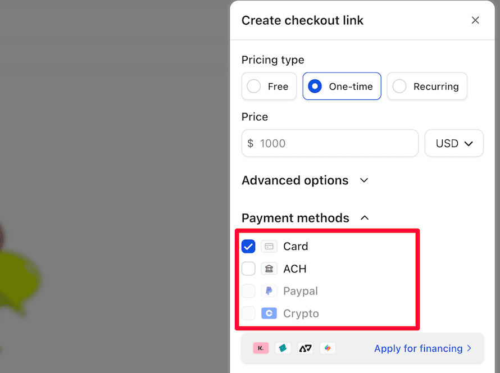This screenshot has height=373, width=500.
Task: Uncheck the Card payment method checkbox
Action: click(248, 246)
